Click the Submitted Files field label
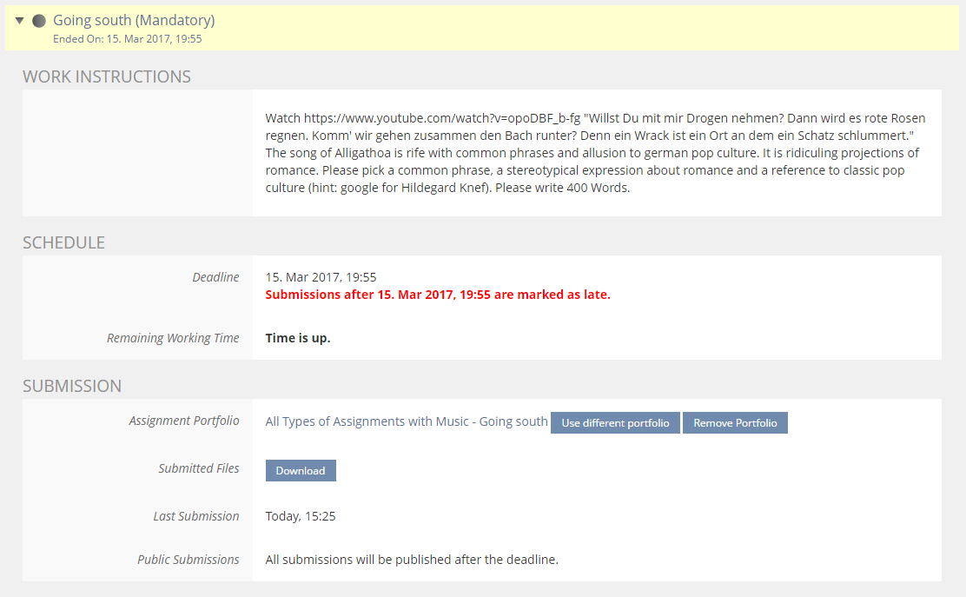This screenshot has width=966, height=597. pyautogui.click(x=198, y=468)
